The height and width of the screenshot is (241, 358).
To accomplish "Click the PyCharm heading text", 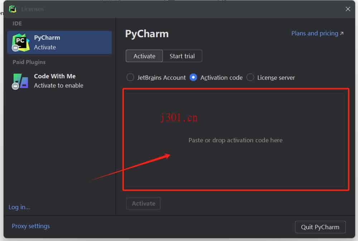I will click(x=147, y=34).
